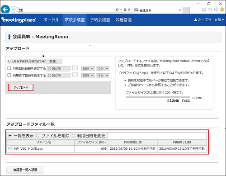Expand the address bar search dropdown arrow
This screenshot has width=226, height=176.
click(x=121, y=10)
